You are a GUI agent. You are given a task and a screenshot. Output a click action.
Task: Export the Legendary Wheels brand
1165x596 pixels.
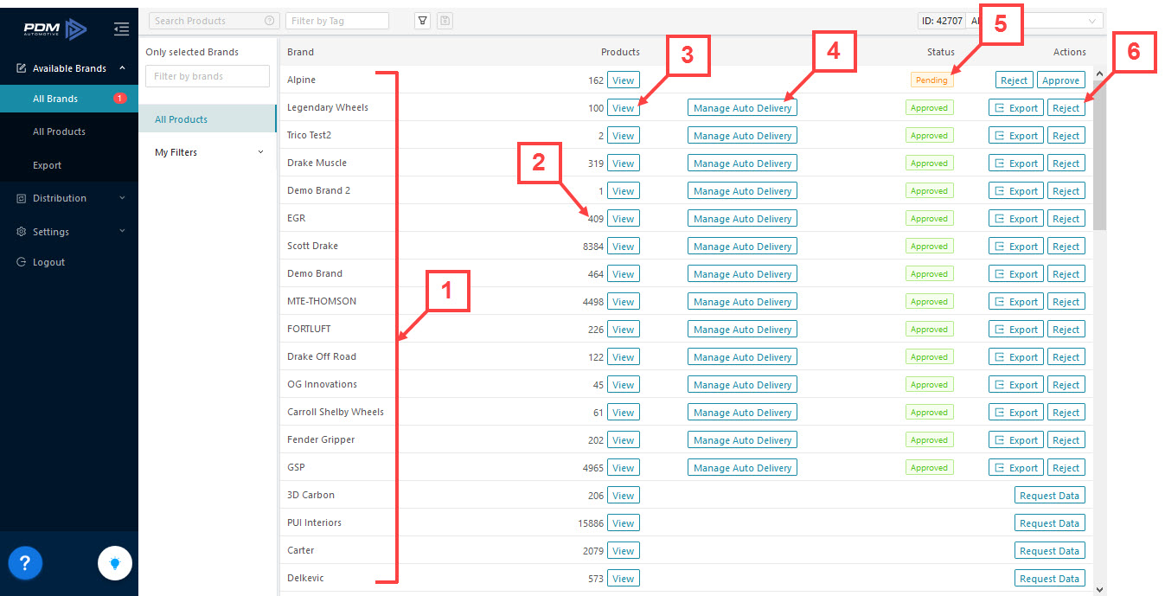1016,108
